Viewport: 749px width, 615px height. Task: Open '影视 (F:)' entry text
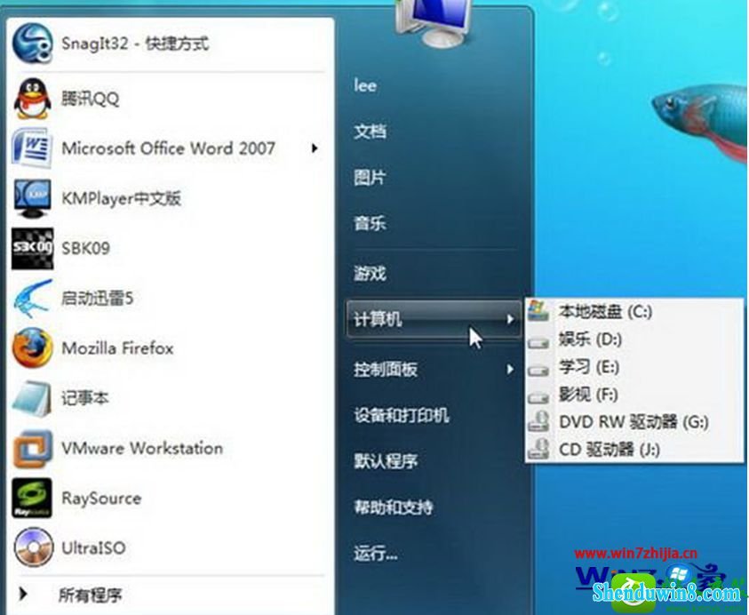pyautogui.click(x=588, y=395)
